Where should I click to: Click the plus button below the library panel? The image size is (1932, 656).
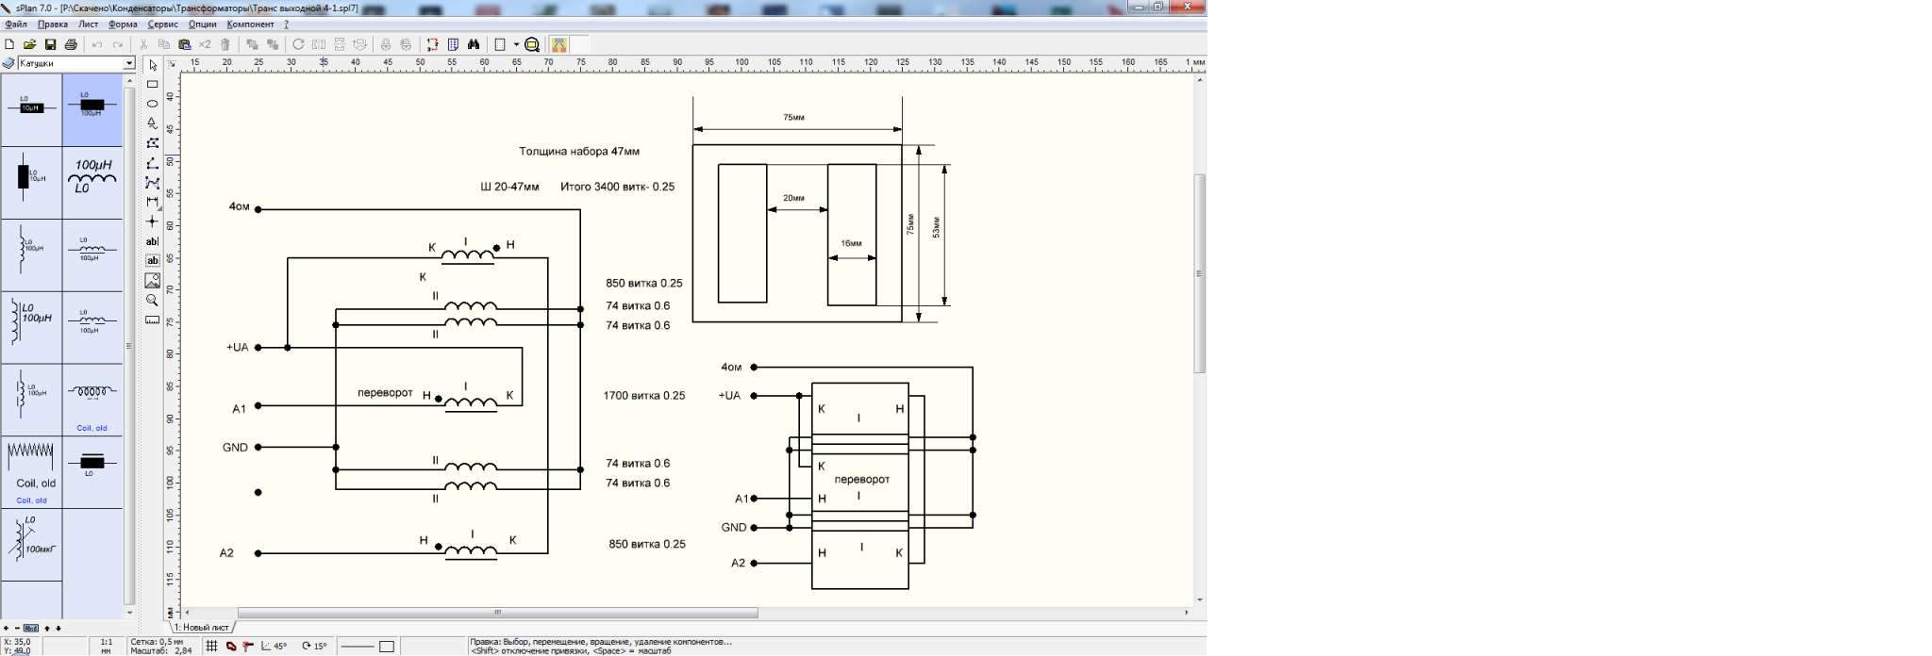[6, 628]
